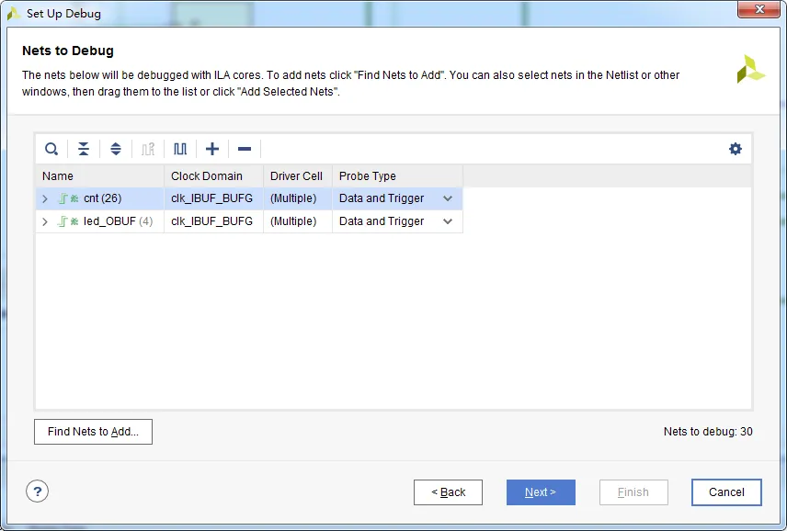
Task: Sort by the Clock Domain column header
Action: (x=214, y=176)
